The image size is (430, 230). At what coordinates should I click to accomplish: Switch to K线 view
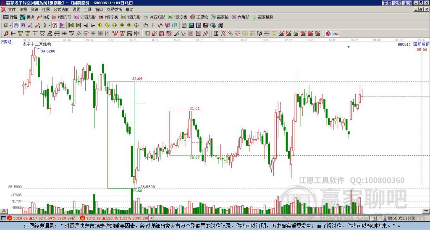coord(43,17)
